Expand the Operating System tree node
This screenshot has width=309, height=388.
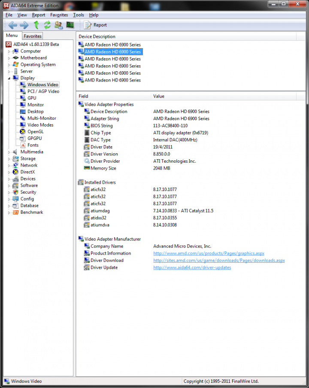[9, 65]
